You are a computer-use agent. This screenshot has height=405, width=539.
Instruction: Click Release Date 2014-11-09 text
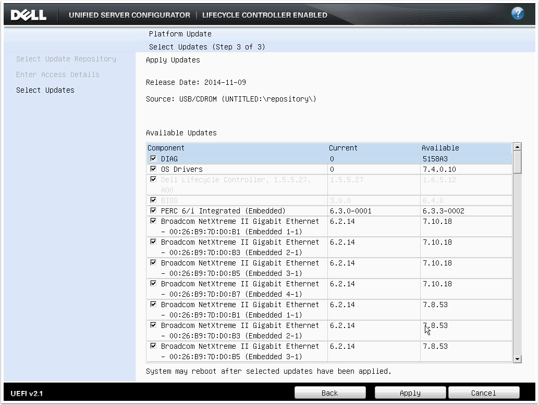click(x=196, y=82)
